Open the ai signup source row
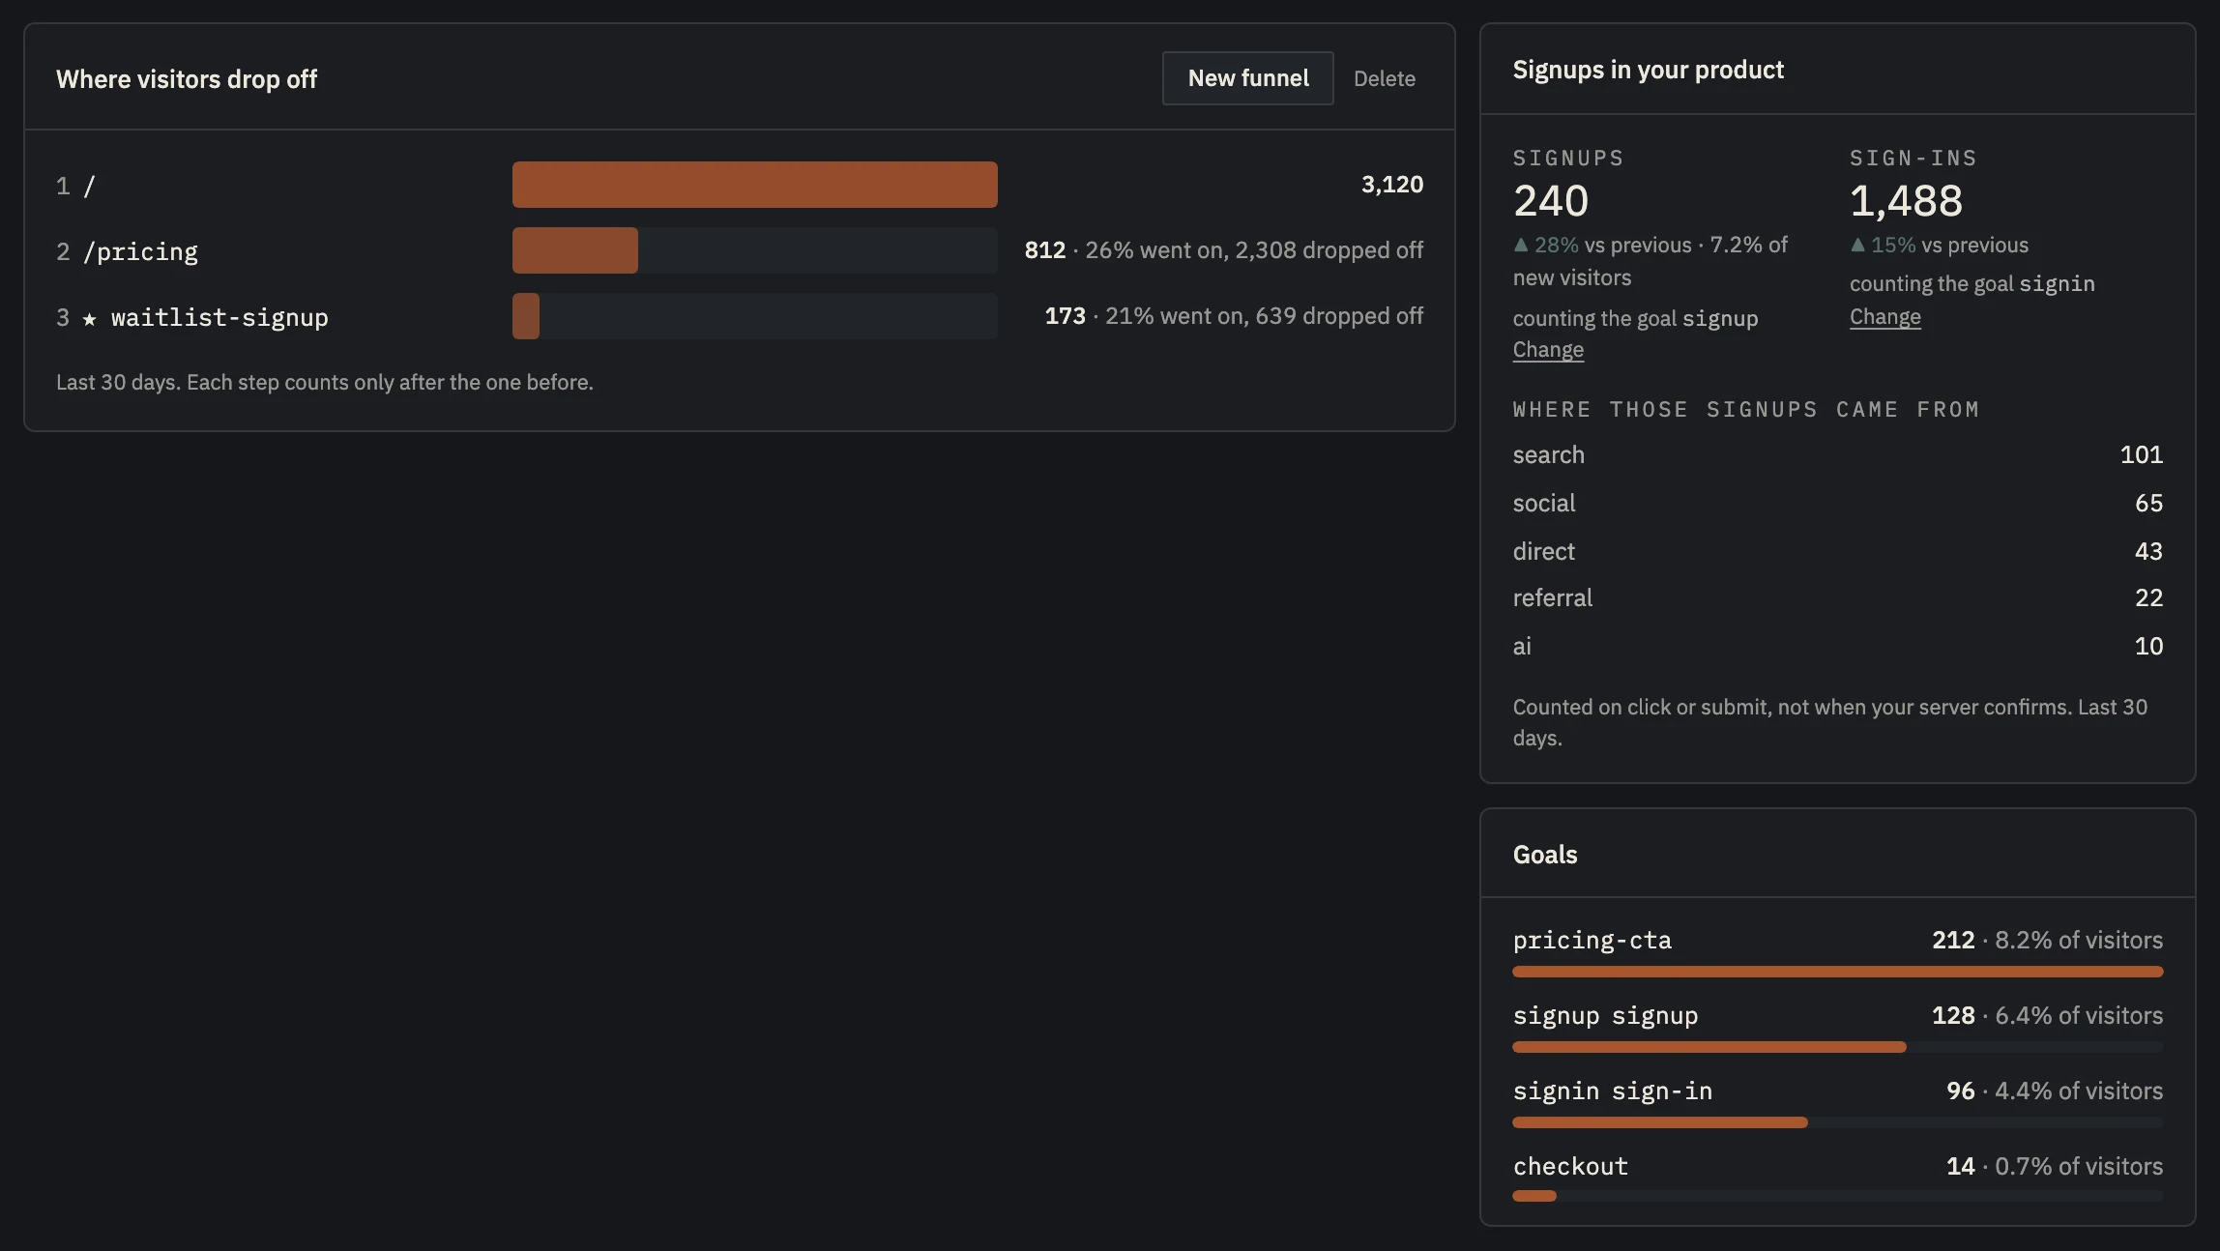 coord(1837,646)
